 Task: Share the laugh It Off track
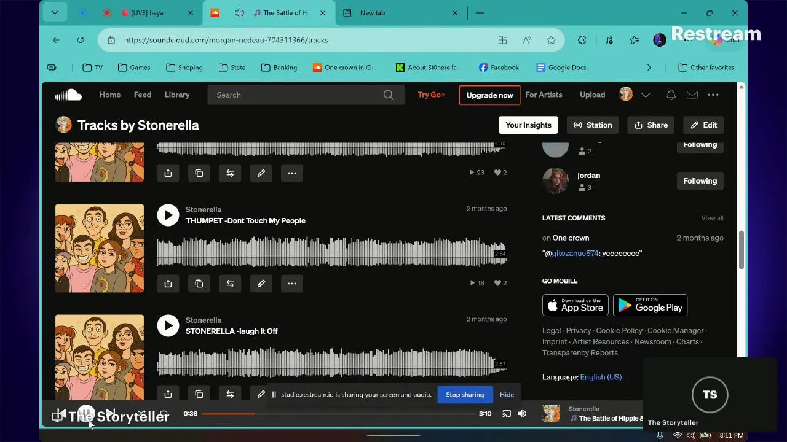coord(168,394)
